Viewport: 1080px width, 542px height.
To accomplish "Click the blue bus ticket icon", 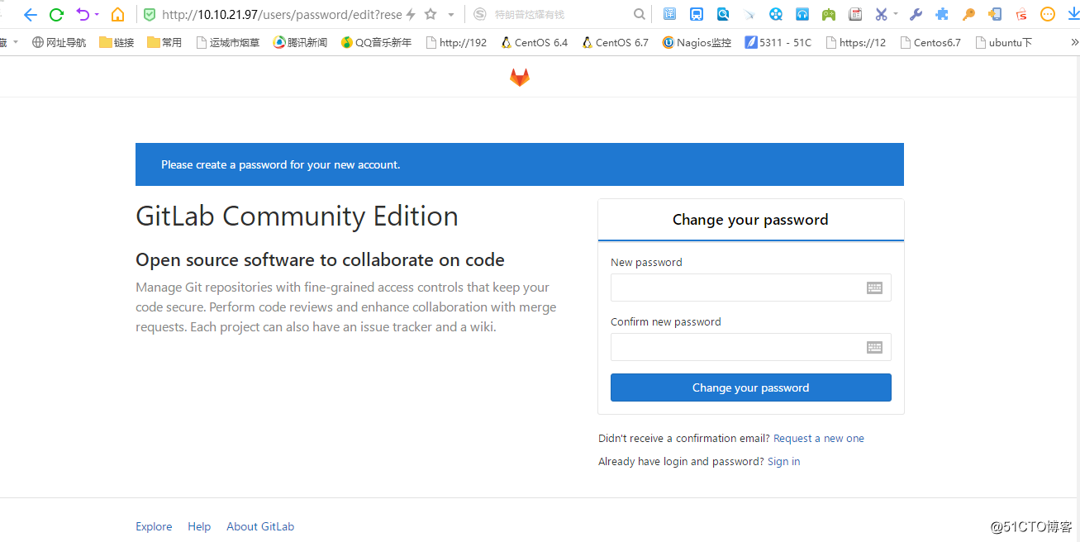I will point(697,14).
